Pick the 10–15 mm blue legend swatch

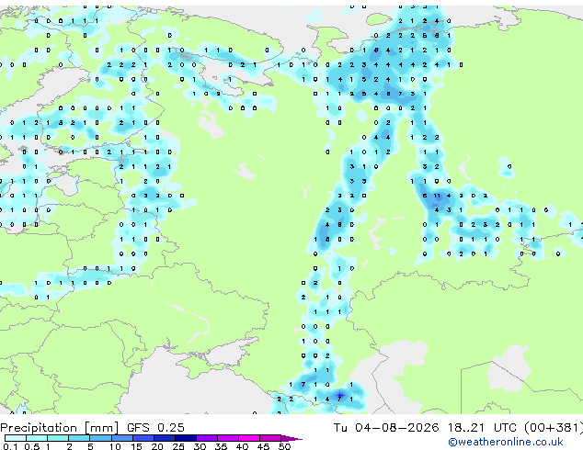121,438
